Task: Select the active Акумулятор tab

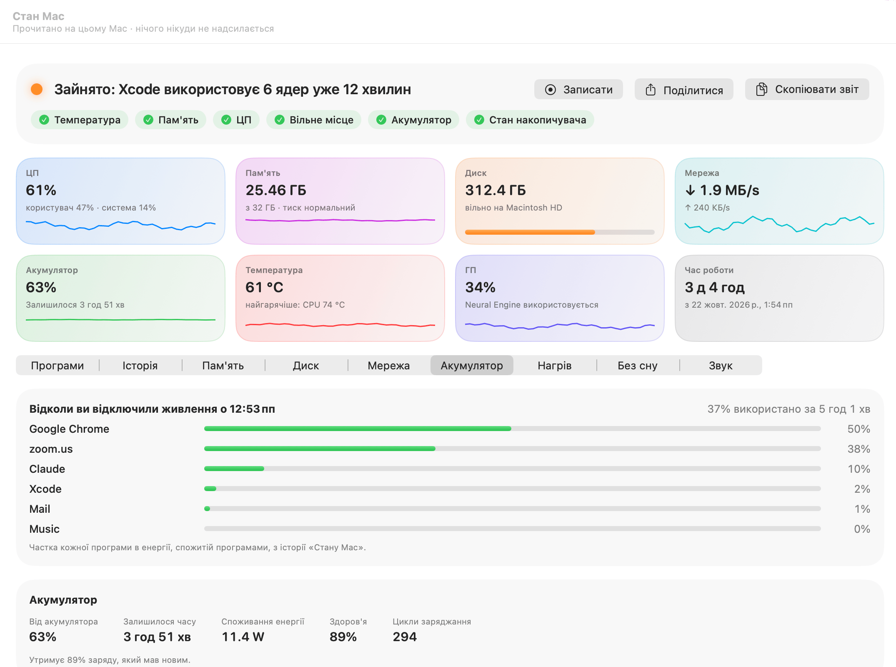Action: click(x=472, y=366)
